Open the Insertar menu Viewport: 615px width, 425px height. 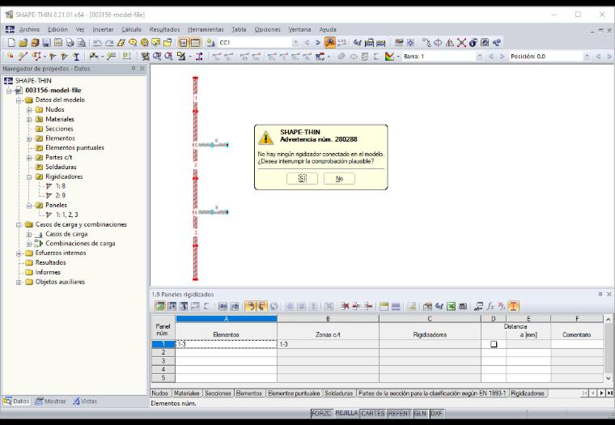pyautogui.click(x=103, y=29)
